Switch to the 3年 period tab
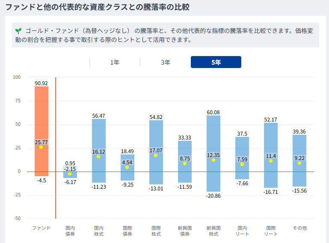329x243 pixels. (165, 62)
